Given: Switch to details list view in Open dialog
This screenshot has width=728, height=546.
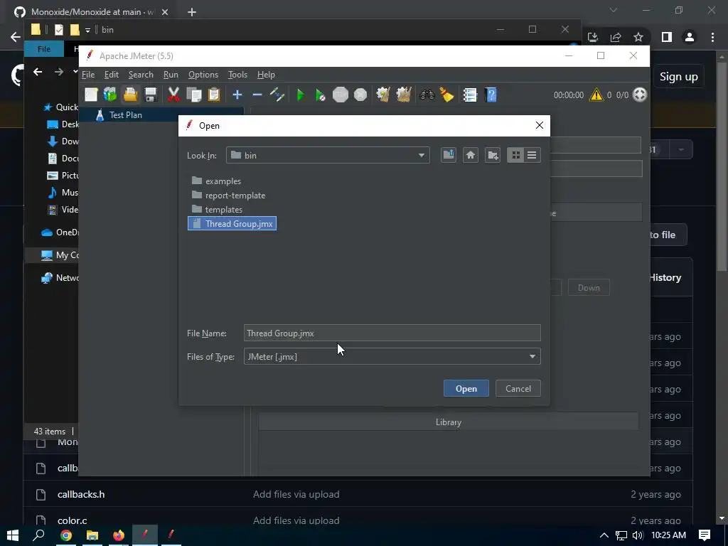Looking at the screenshot, I should (x=532, y=155).
